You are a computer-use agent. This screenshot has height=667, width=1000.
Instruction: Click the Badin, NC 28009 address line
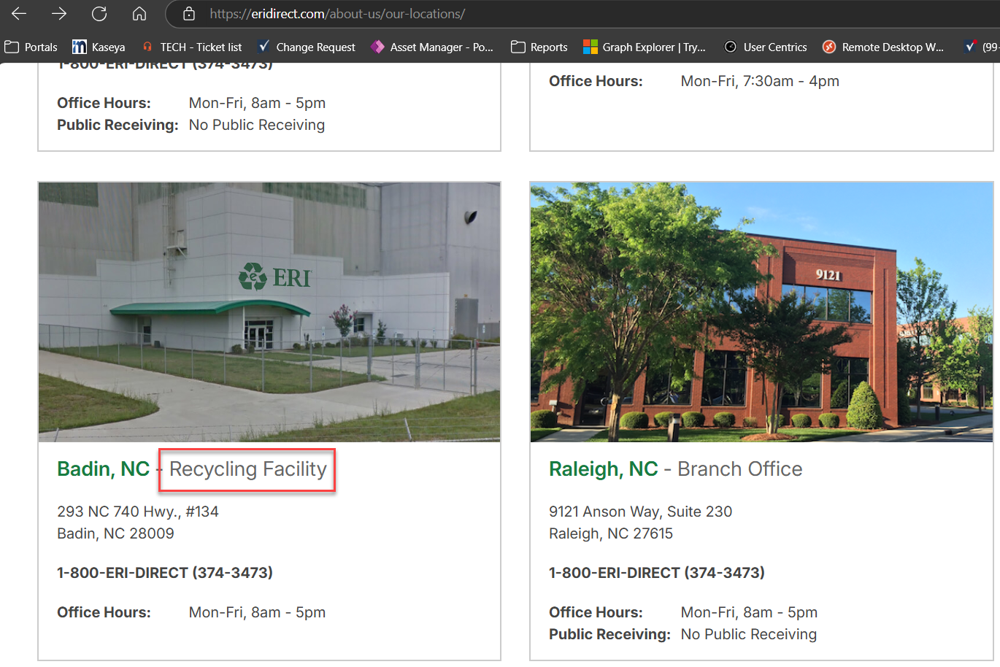(116, 533)
